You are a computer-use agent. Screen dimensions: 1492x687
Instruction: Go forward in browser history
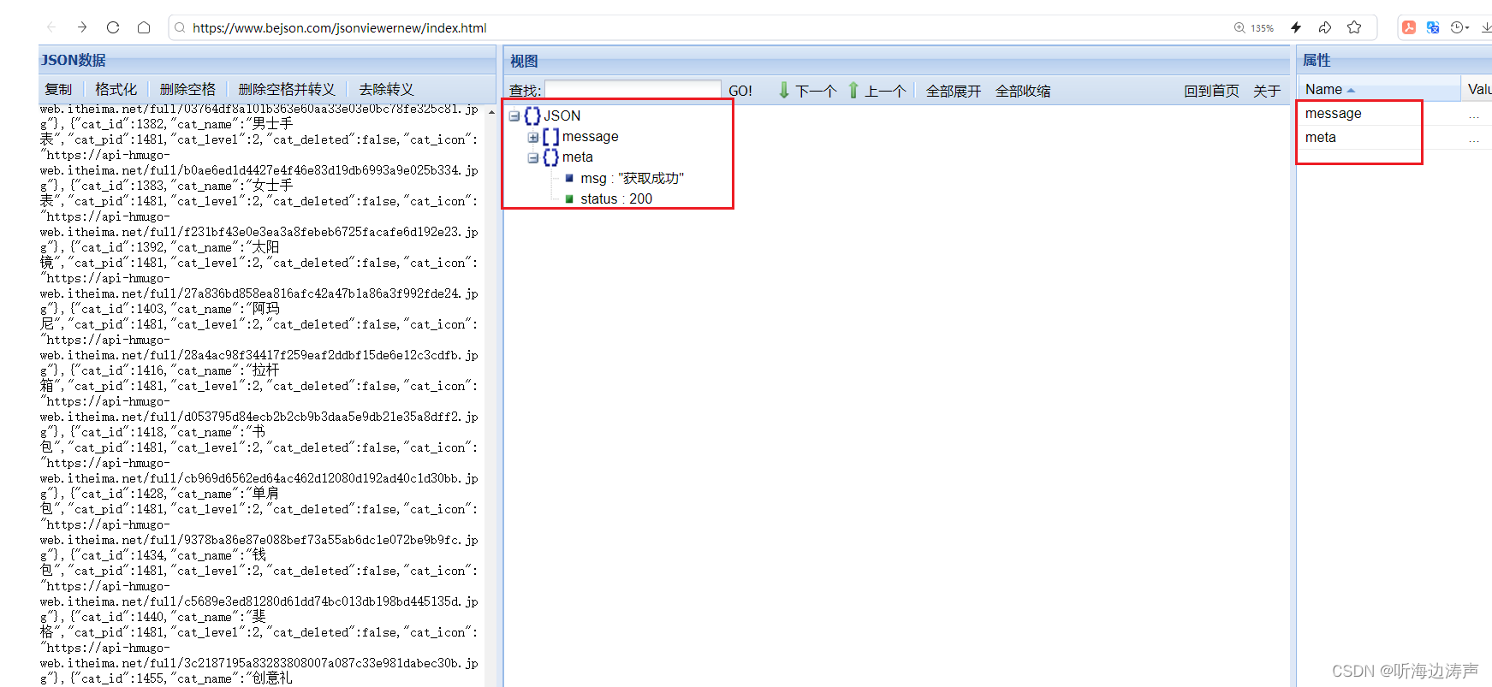(x=82, y=27)
